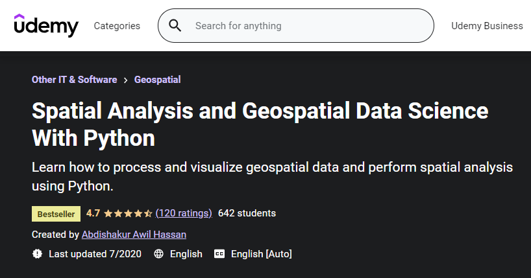Image resolution: width=531 pixels, height=278 pixels.
Task: Open the Udemy home logo
Action: tap(46, 26)
